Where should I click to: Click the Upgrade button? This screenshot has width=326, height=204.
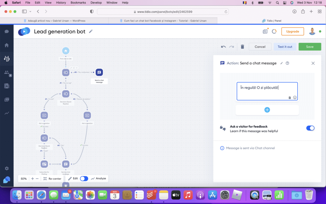(293, 32)
